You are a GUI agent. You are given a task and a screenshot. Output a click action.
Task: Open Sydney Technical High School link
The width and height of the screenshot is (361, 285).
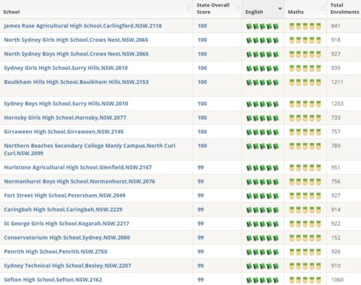click(67, 266)
